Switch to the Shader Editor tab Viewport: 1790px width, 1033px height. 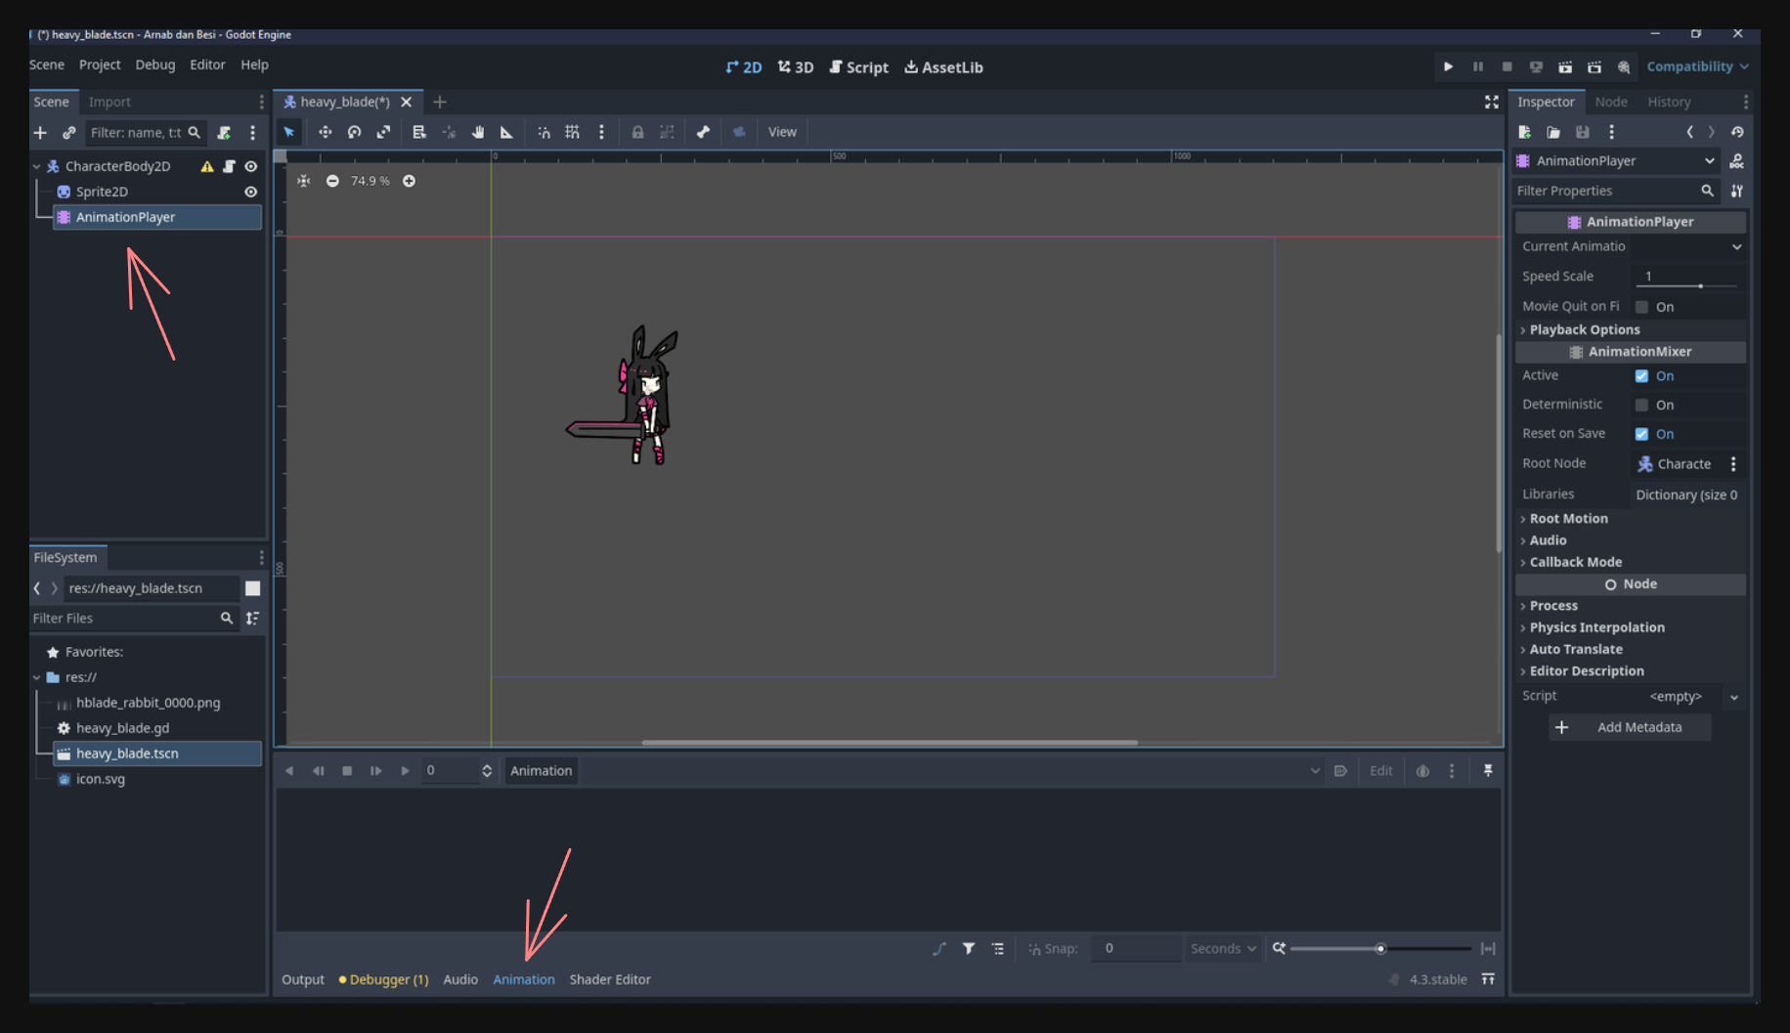click(x=609, y=979)
